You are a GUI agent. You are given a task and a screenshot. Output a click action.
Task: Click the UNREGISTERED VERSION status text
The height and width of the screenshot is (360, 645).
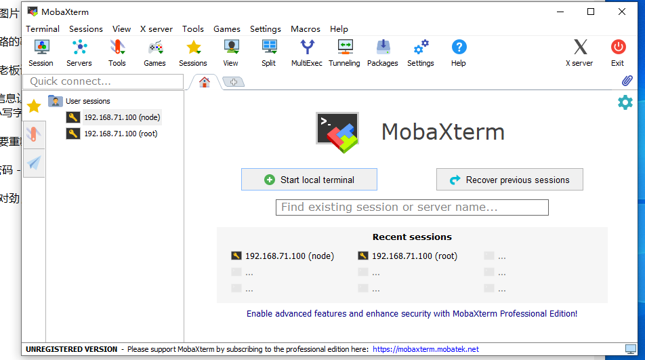click(72, 349)
